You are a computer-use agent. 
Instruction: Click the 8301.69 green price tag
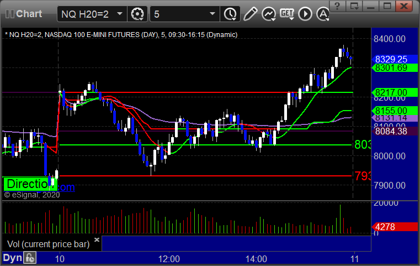tap(394, 67)
